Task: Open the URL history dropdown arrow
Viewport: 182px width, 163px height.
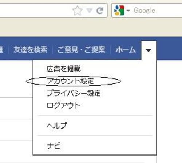Action: tap(90, 11)
